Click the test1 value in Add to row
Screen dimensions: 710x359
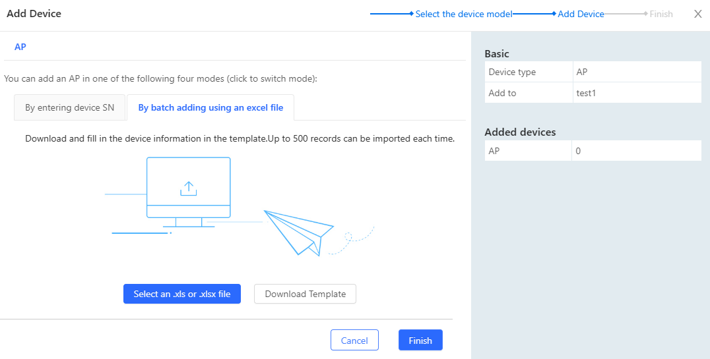586,93
